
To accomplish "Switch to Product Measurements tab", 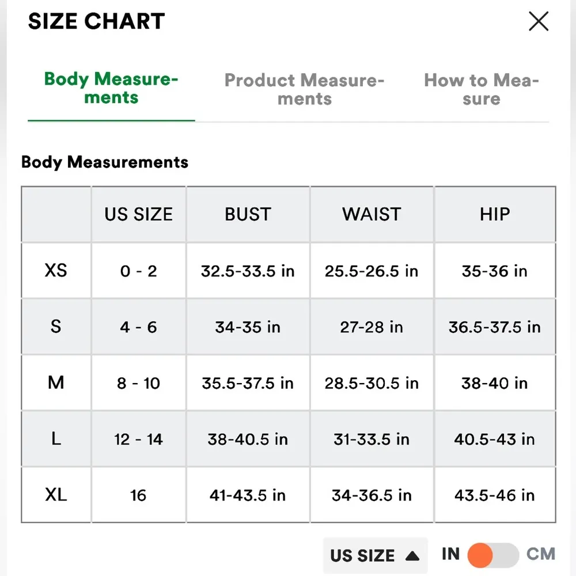I will coord(304,89).
